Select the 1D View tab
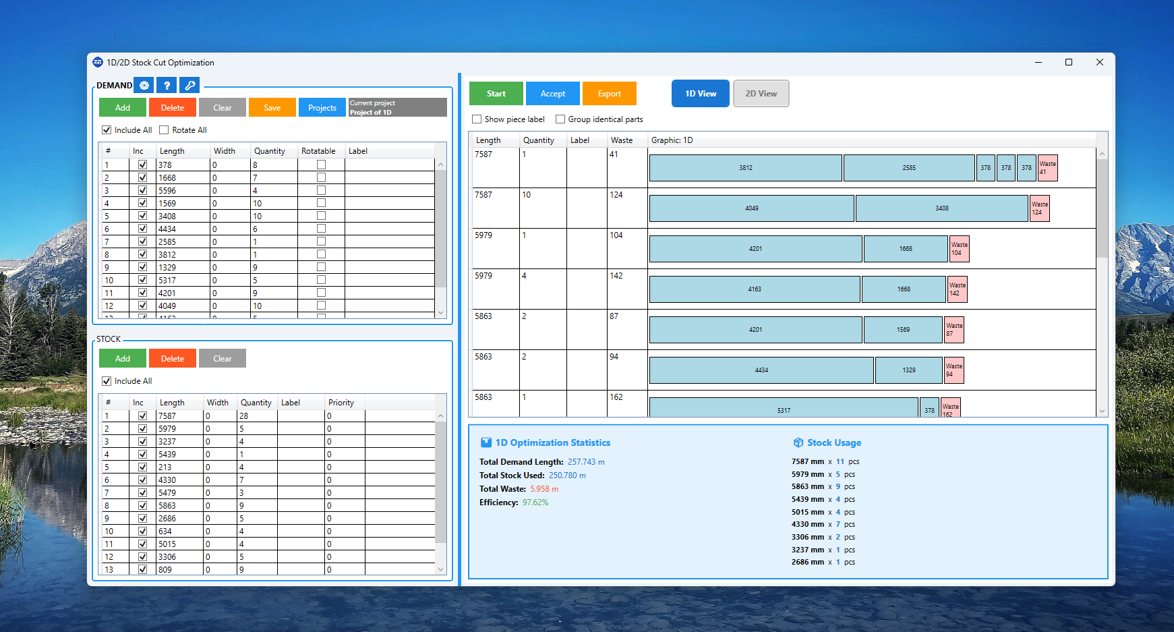Screen dimensions: 1174x632 pyautogui.click(x=700, y=93)
